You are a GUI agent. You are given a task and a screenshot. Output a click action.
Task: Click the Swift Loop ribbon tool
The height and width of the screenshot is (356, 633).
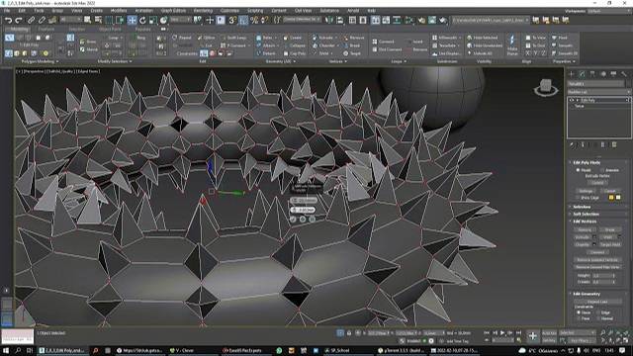(233, 38)
